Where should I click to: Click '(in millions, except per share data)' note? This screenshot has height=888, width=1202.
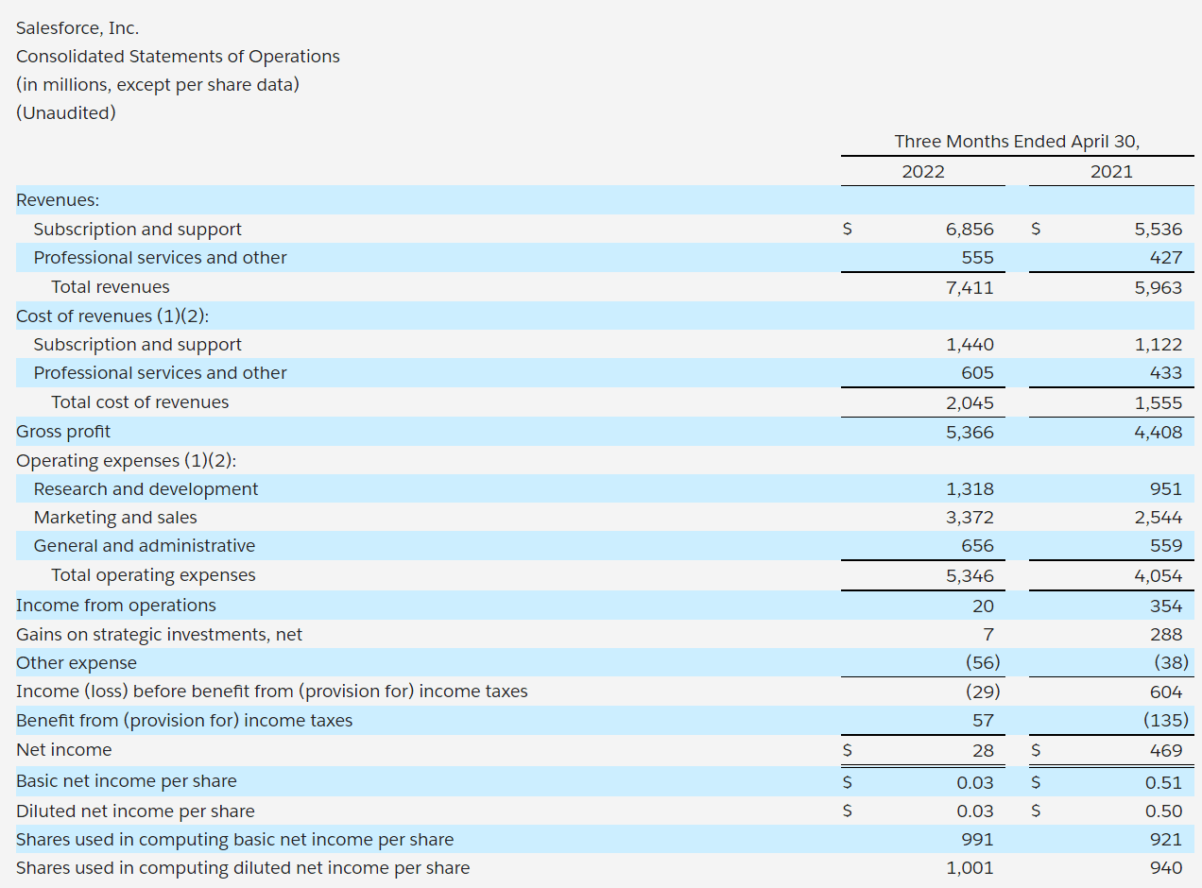[x=158, y=85]
